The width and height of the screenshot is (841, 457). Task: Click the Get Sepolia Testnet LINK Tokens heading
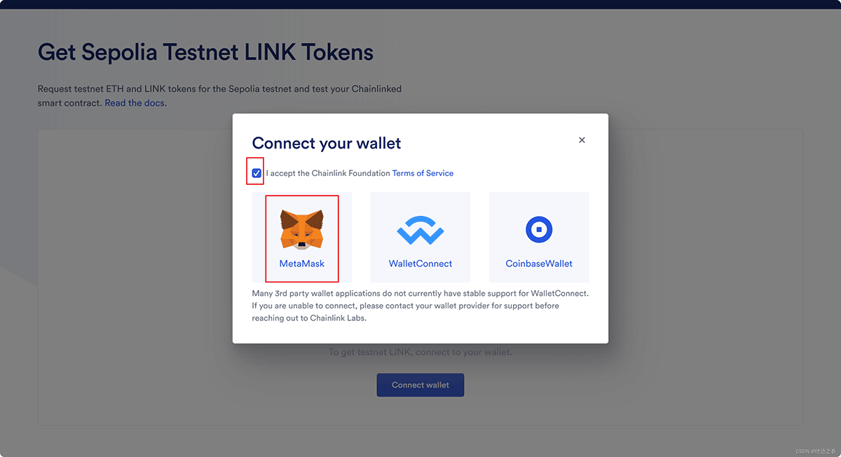click(x=205, y=53)
